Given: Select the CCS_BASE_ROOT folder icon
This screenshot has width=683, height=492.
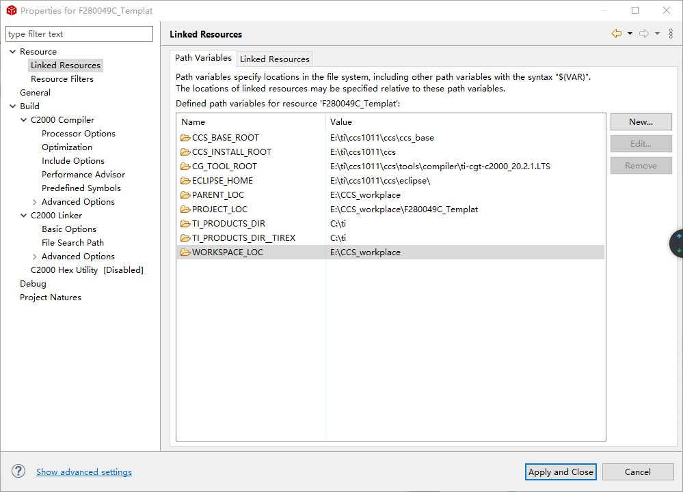Looking at the screenshot, I should click(x=185, y=138).
